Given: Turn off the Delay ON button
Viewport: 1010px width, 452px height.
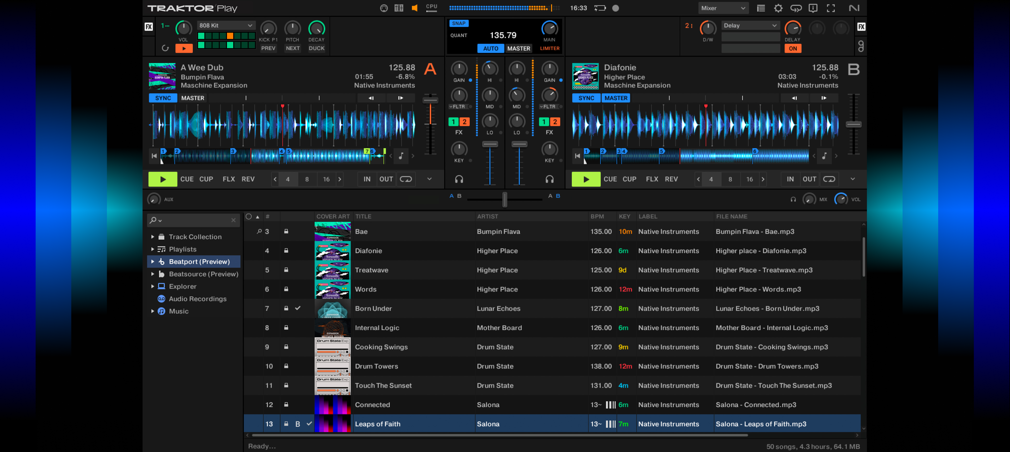Looking at the screenshot, I should (x=792, y=49).
